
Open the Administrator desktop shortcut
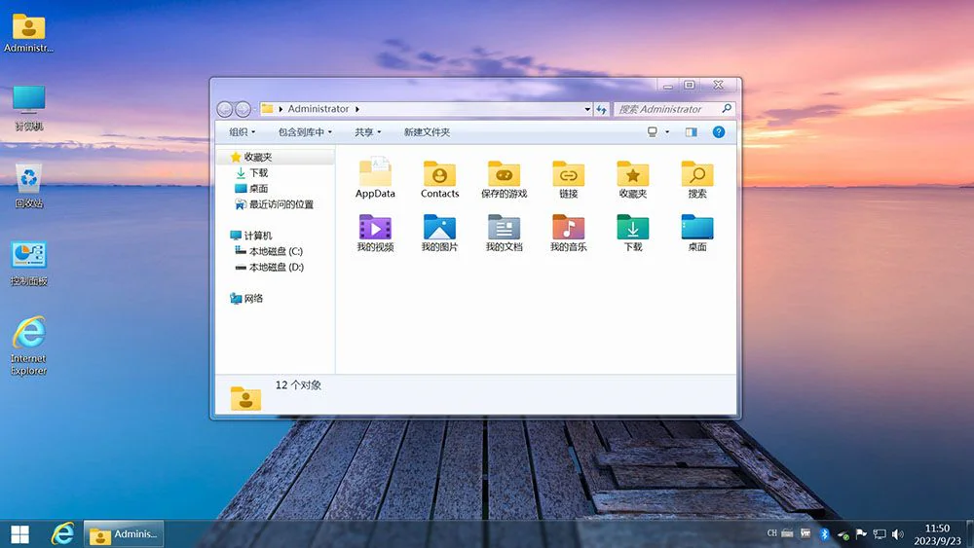(x=28, y=33)
